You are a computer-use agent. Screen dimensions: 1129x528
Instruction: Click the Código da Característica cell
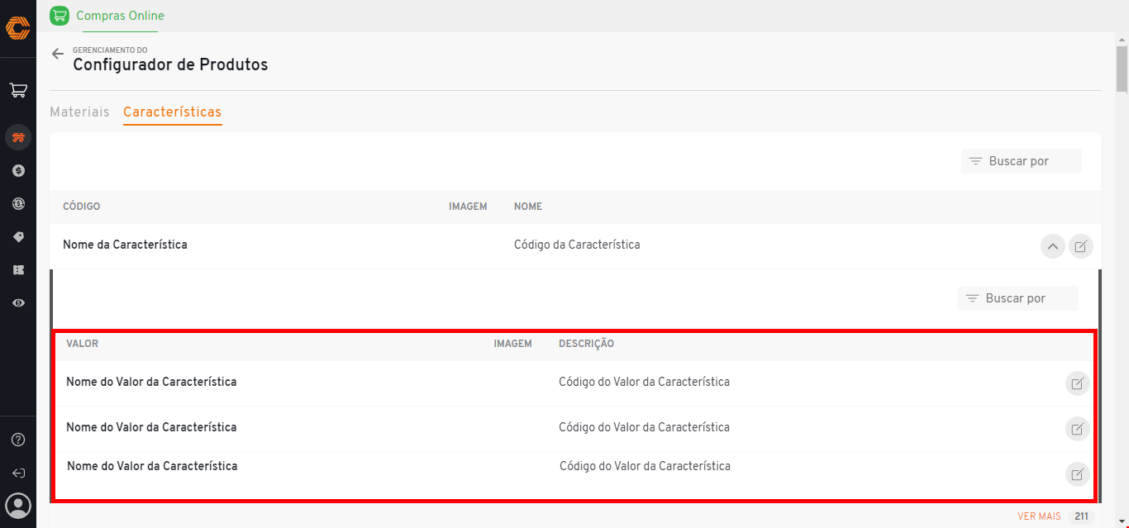click(x=577, y=245)
